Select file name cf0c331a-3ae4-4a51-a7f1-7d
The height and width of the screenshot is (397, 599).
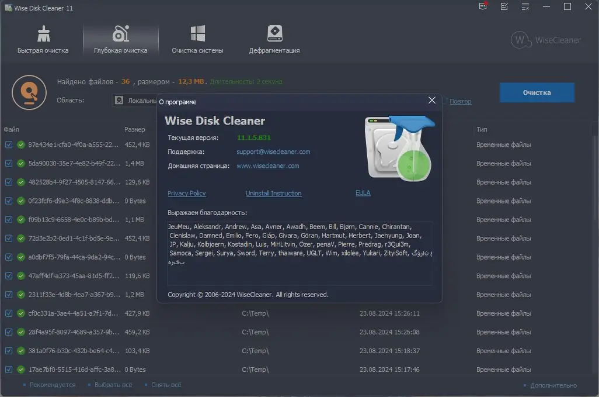[73, 313]
